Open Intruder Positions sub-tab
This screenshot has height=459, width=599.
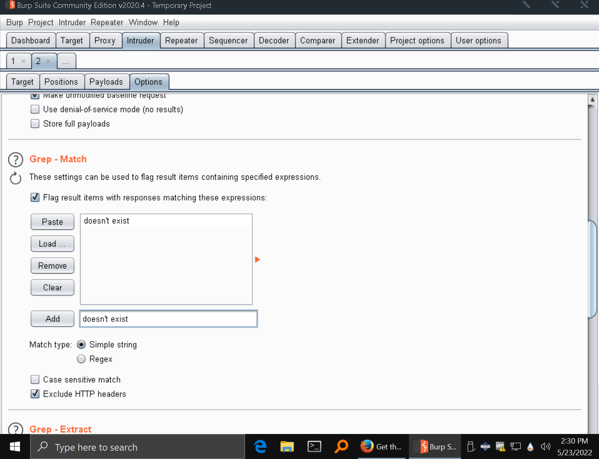coord(61,82)
